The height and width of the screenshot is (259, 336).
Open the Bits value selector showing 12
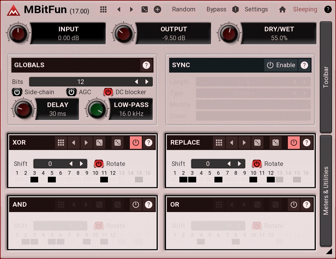pyautogui.click(x=81, y=82)
